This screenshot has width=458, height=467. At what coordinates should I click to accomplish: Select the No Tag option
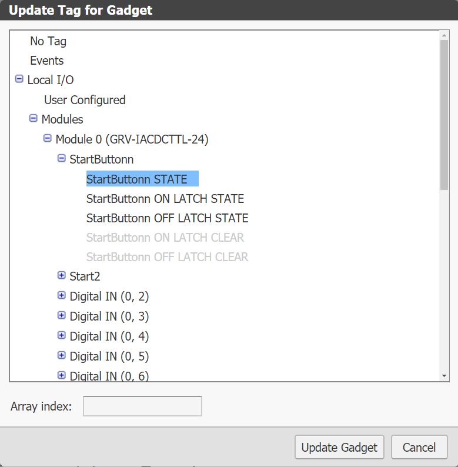48,41
